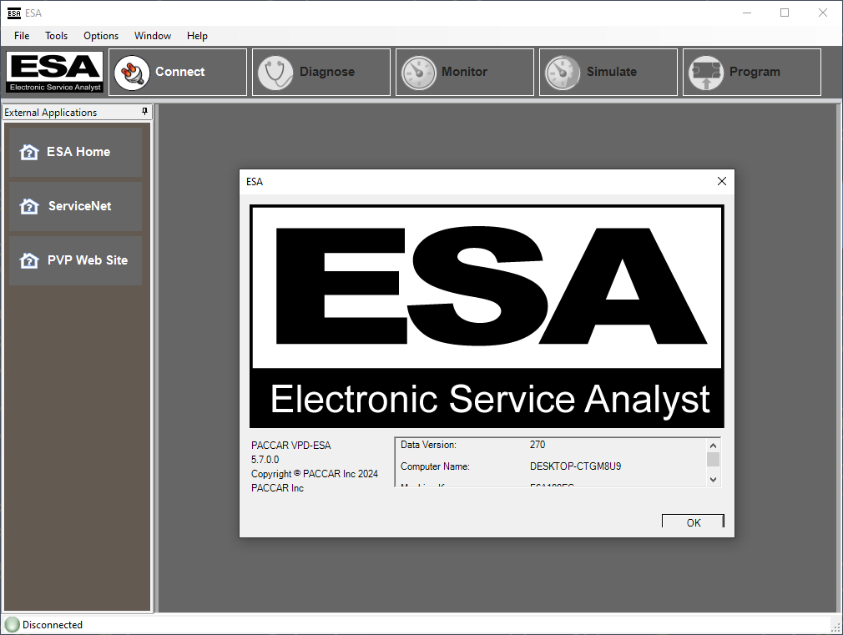843x635 pixels.
Task: Click the PVP Web Site house icon
Action: [x=29, y=261]
